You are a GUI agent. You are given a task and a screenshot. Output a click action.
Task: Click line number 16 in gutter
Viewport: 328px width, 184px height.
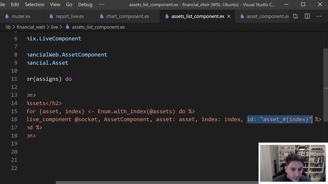[x=14, y=120]
